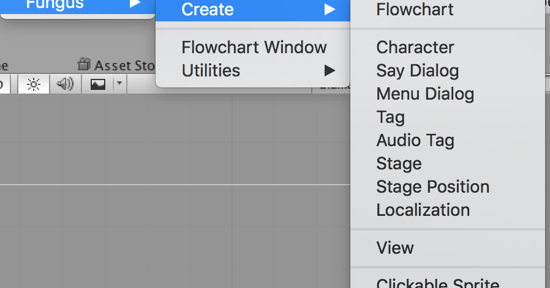Screen dimensions: 550x288
Task: Create a new Flowchart
Action: pyautogui.click(x=415, y=10)
